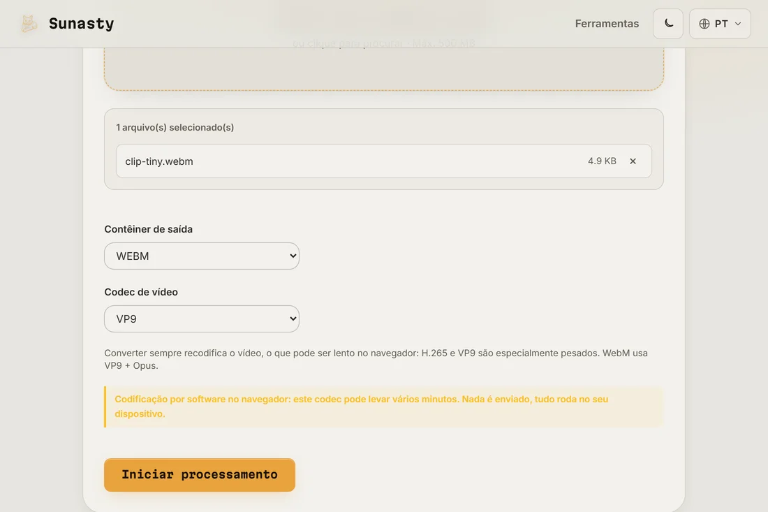Click the 4.9 KB file size

click(x=602, y=161)
